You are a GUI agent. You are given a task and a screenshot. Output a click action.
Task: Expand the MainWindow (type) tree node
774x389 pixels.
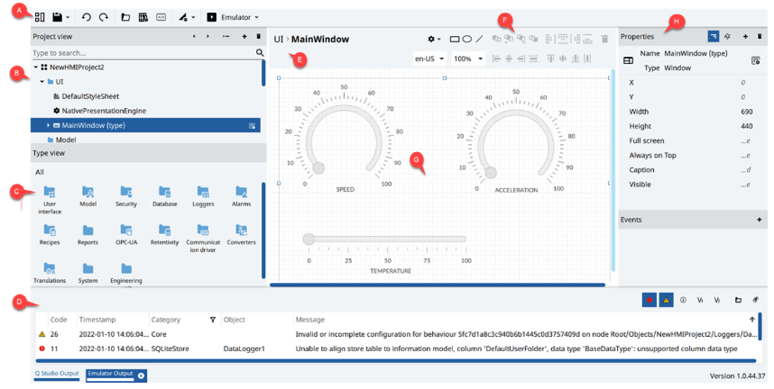[x=48, y=126]
